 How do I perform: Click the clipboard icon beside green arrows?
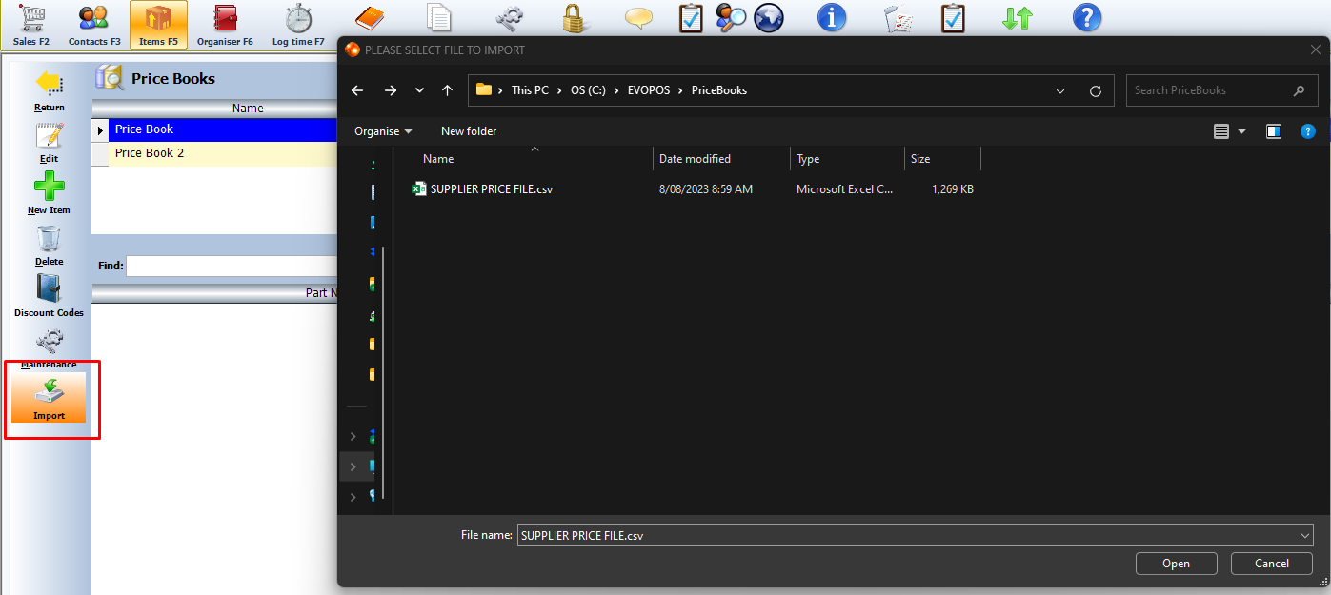[x=953, y=17]
